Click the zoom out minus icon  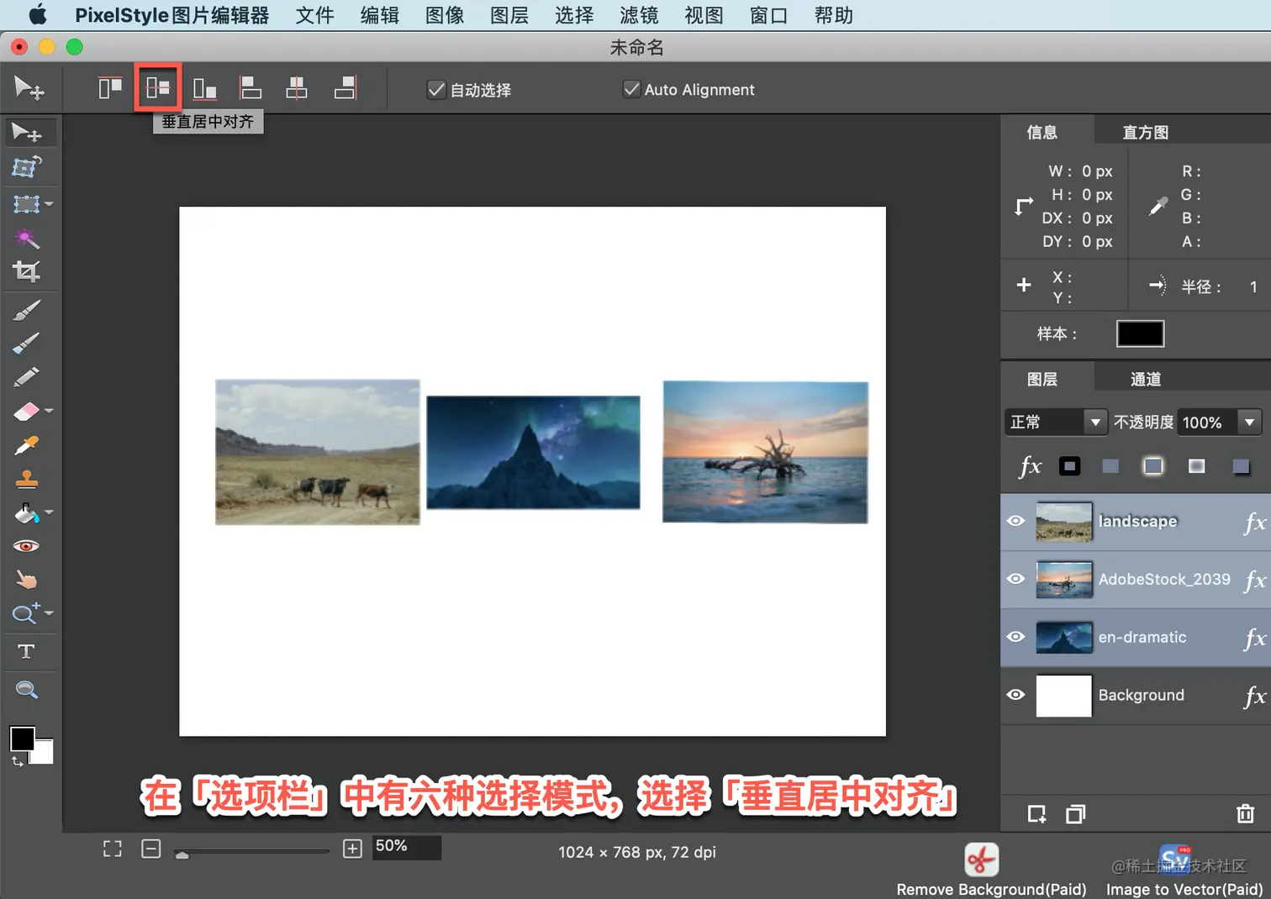point(151,849)
